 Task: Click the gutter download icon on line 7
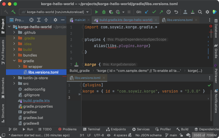(76, 64)
